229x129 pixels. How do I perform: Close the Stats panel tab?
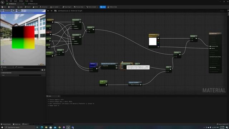(x=59, y=96)
